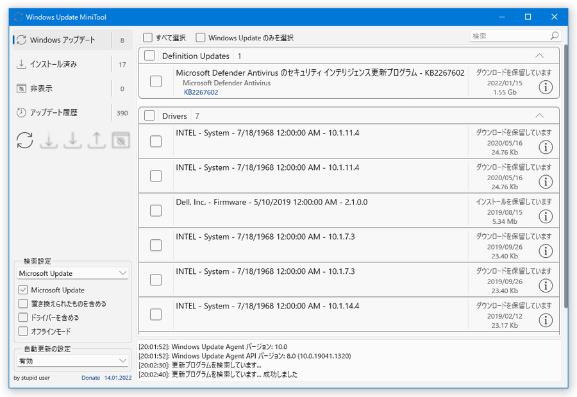Click the Microsoft Defender Antivirus update title
This screenshot has height=397, width=577.
tap(320, 72)
